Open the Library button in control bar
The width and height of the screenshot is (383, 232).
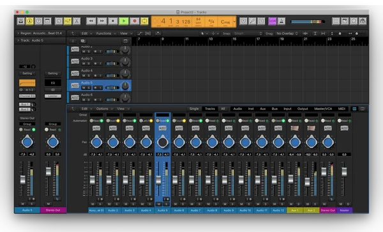point(21,21)
